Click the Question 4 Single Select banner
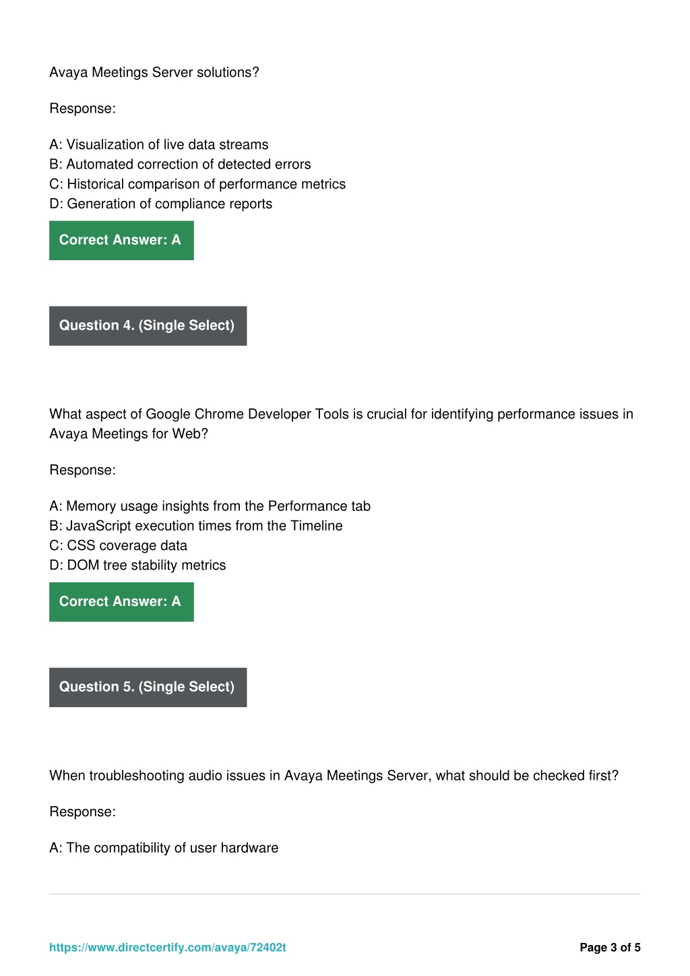This screenshot has width=690, height=976. point(148,326)
